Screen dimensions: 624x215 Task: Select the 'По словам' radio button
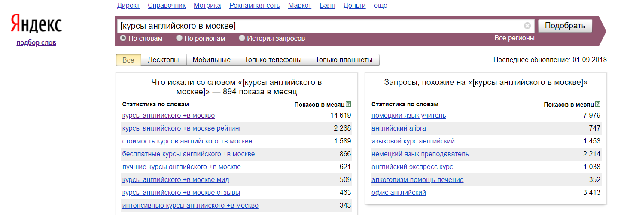pos(123,38)
